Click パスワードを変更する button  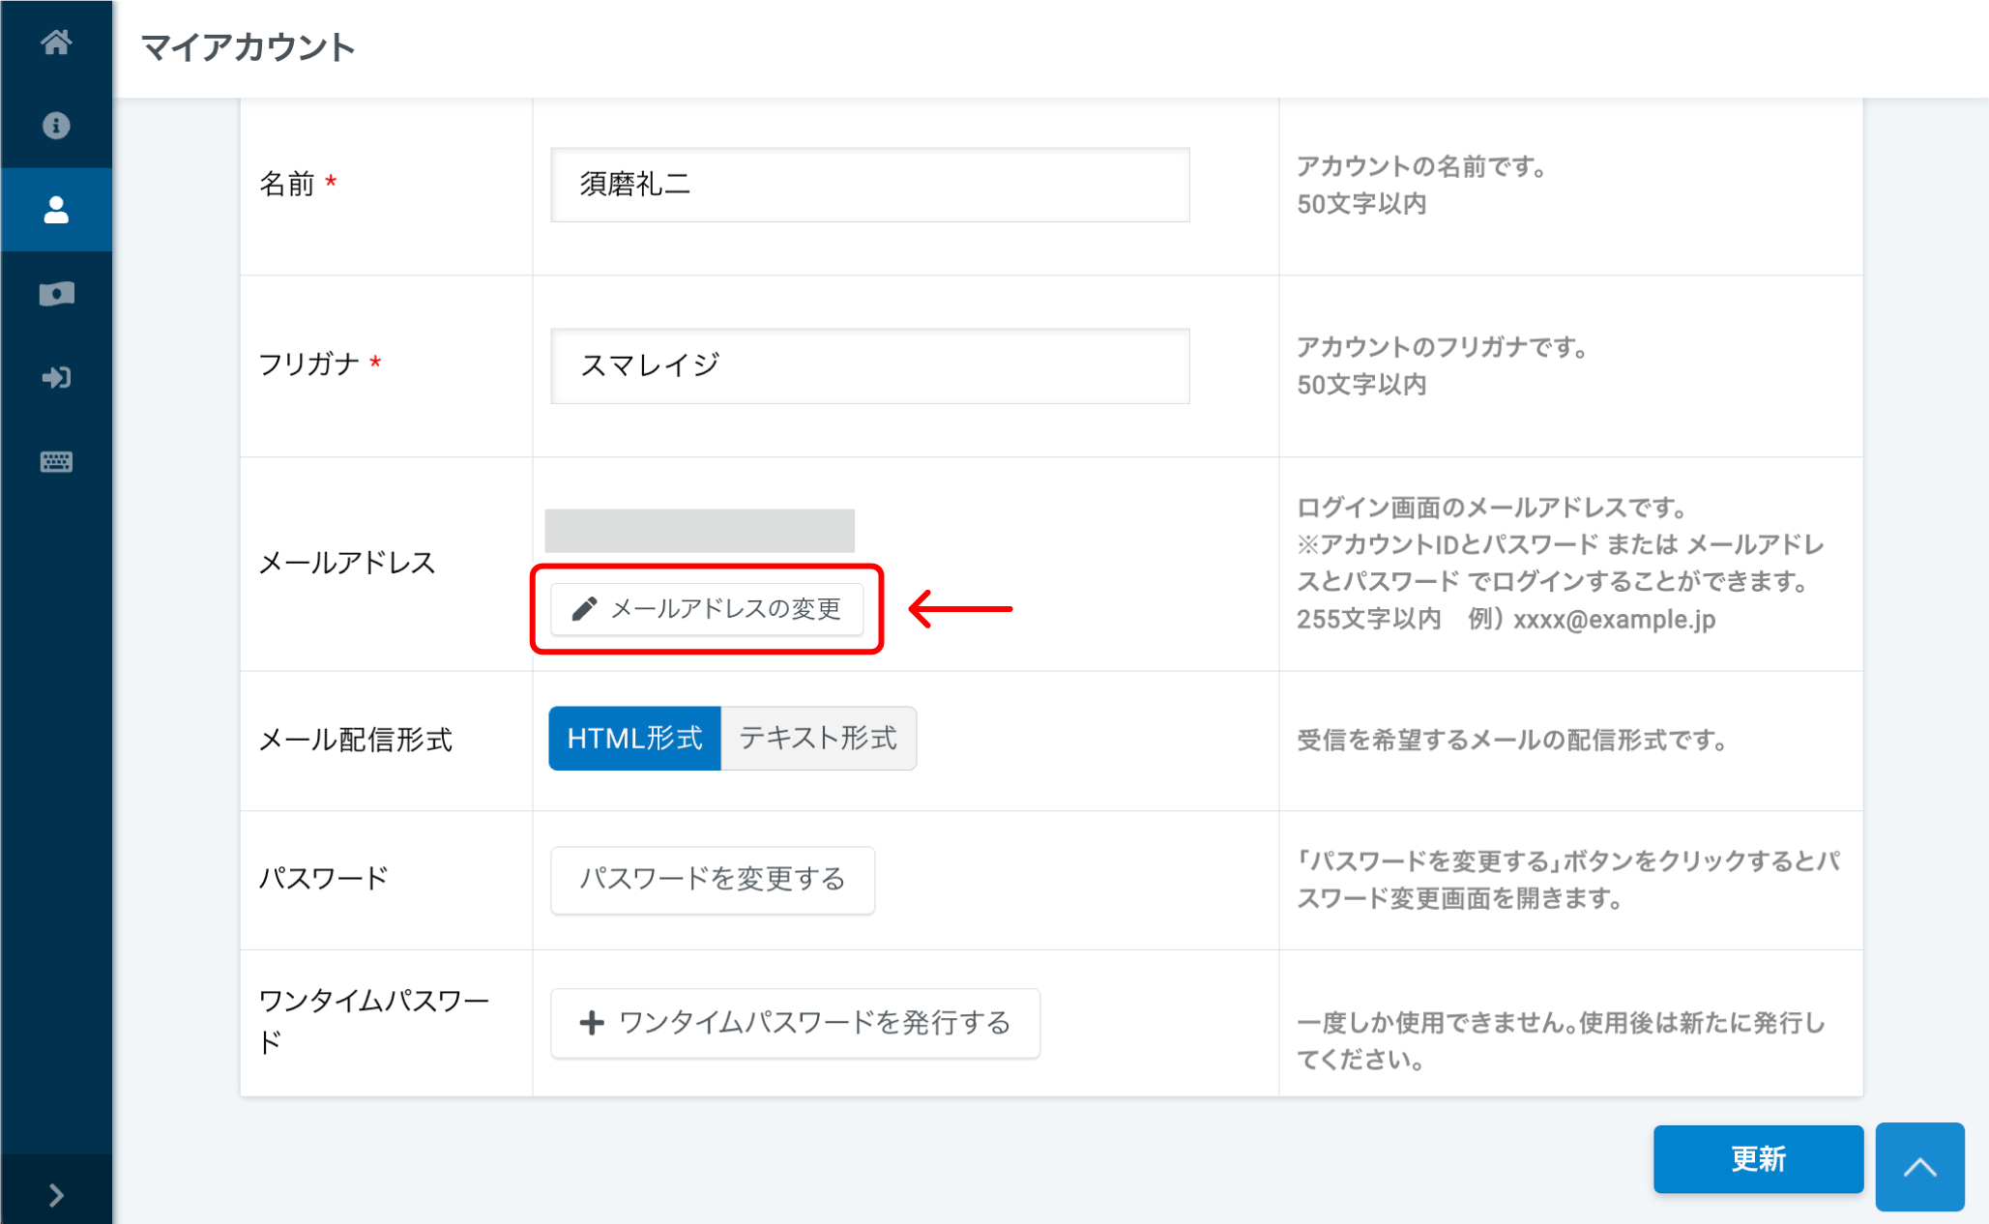tap(712, 880)
